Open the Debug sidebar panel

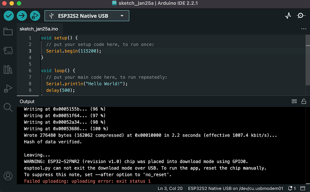tap(8, 88)
